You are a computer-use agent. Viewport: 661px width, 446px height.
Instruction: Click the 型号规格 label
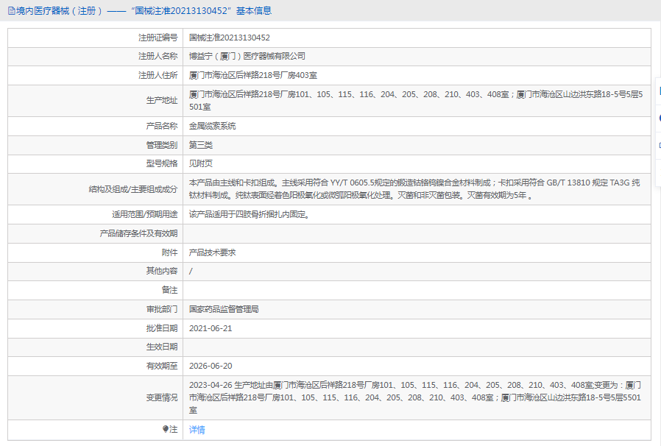point(162,163)
